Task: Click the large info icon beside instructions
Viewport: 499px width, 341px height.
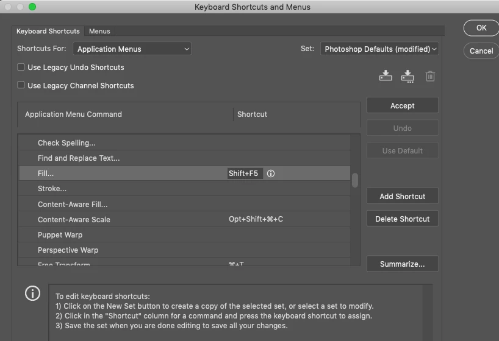Action: [32, 293]
